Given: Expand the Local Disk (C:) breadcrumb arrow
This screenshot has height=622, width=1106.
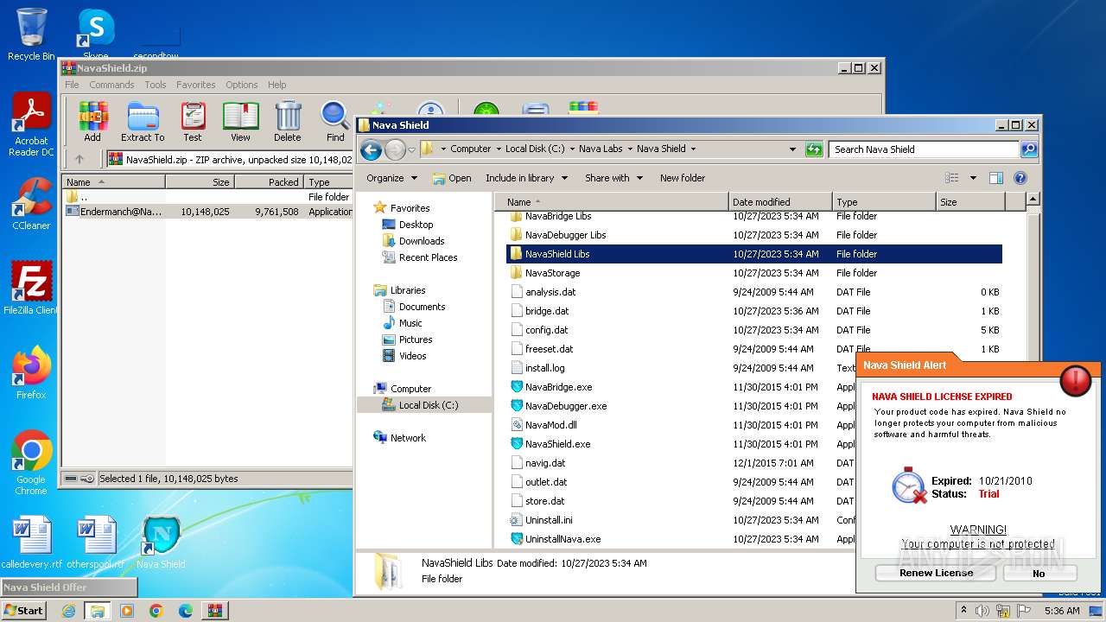Looking at the screenshot, I should click(x=571, y=149).
